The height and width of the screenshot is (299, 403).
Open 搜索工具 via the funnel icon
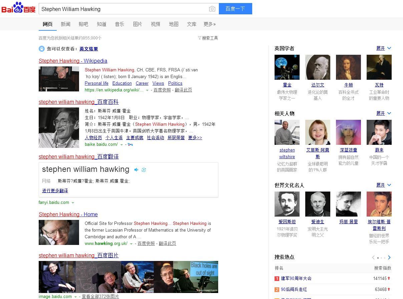pos(208,38)
